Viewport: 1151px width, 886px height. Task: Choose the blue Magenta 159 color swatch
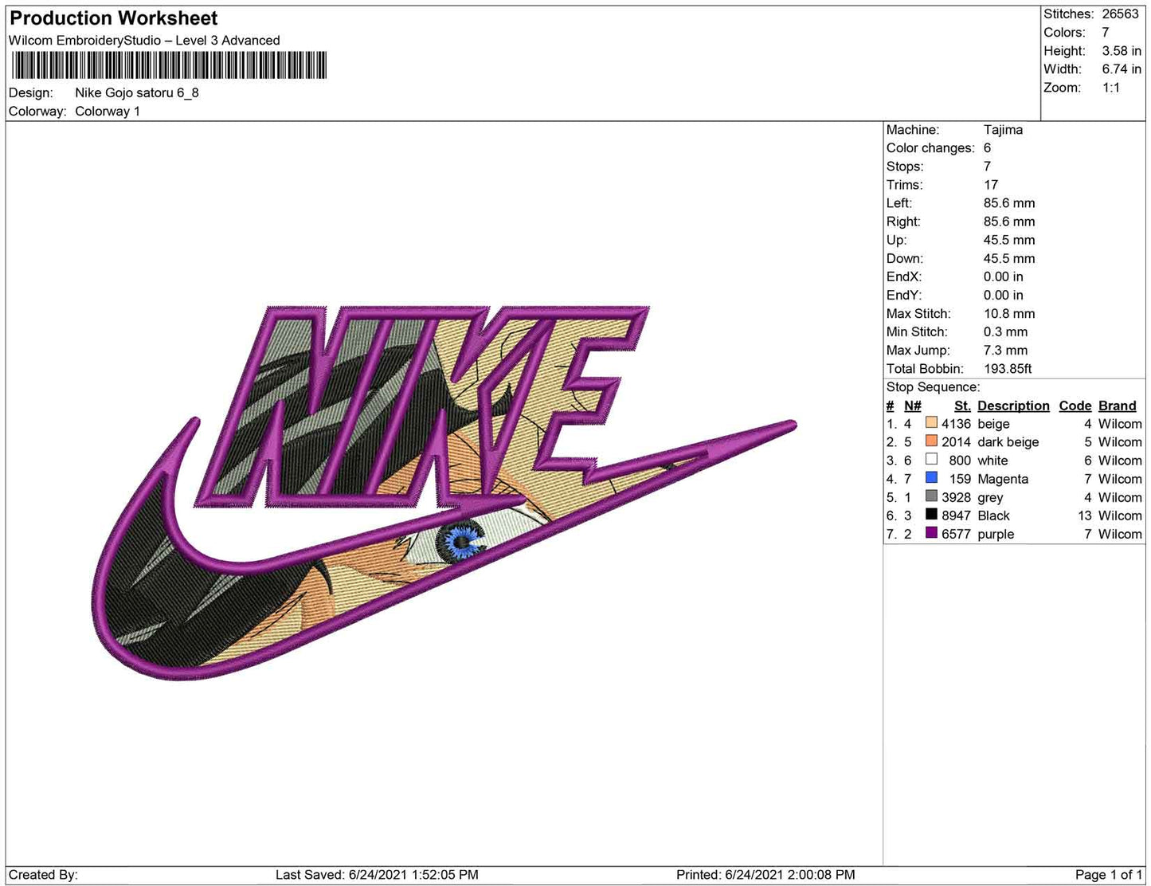[931, 478]
